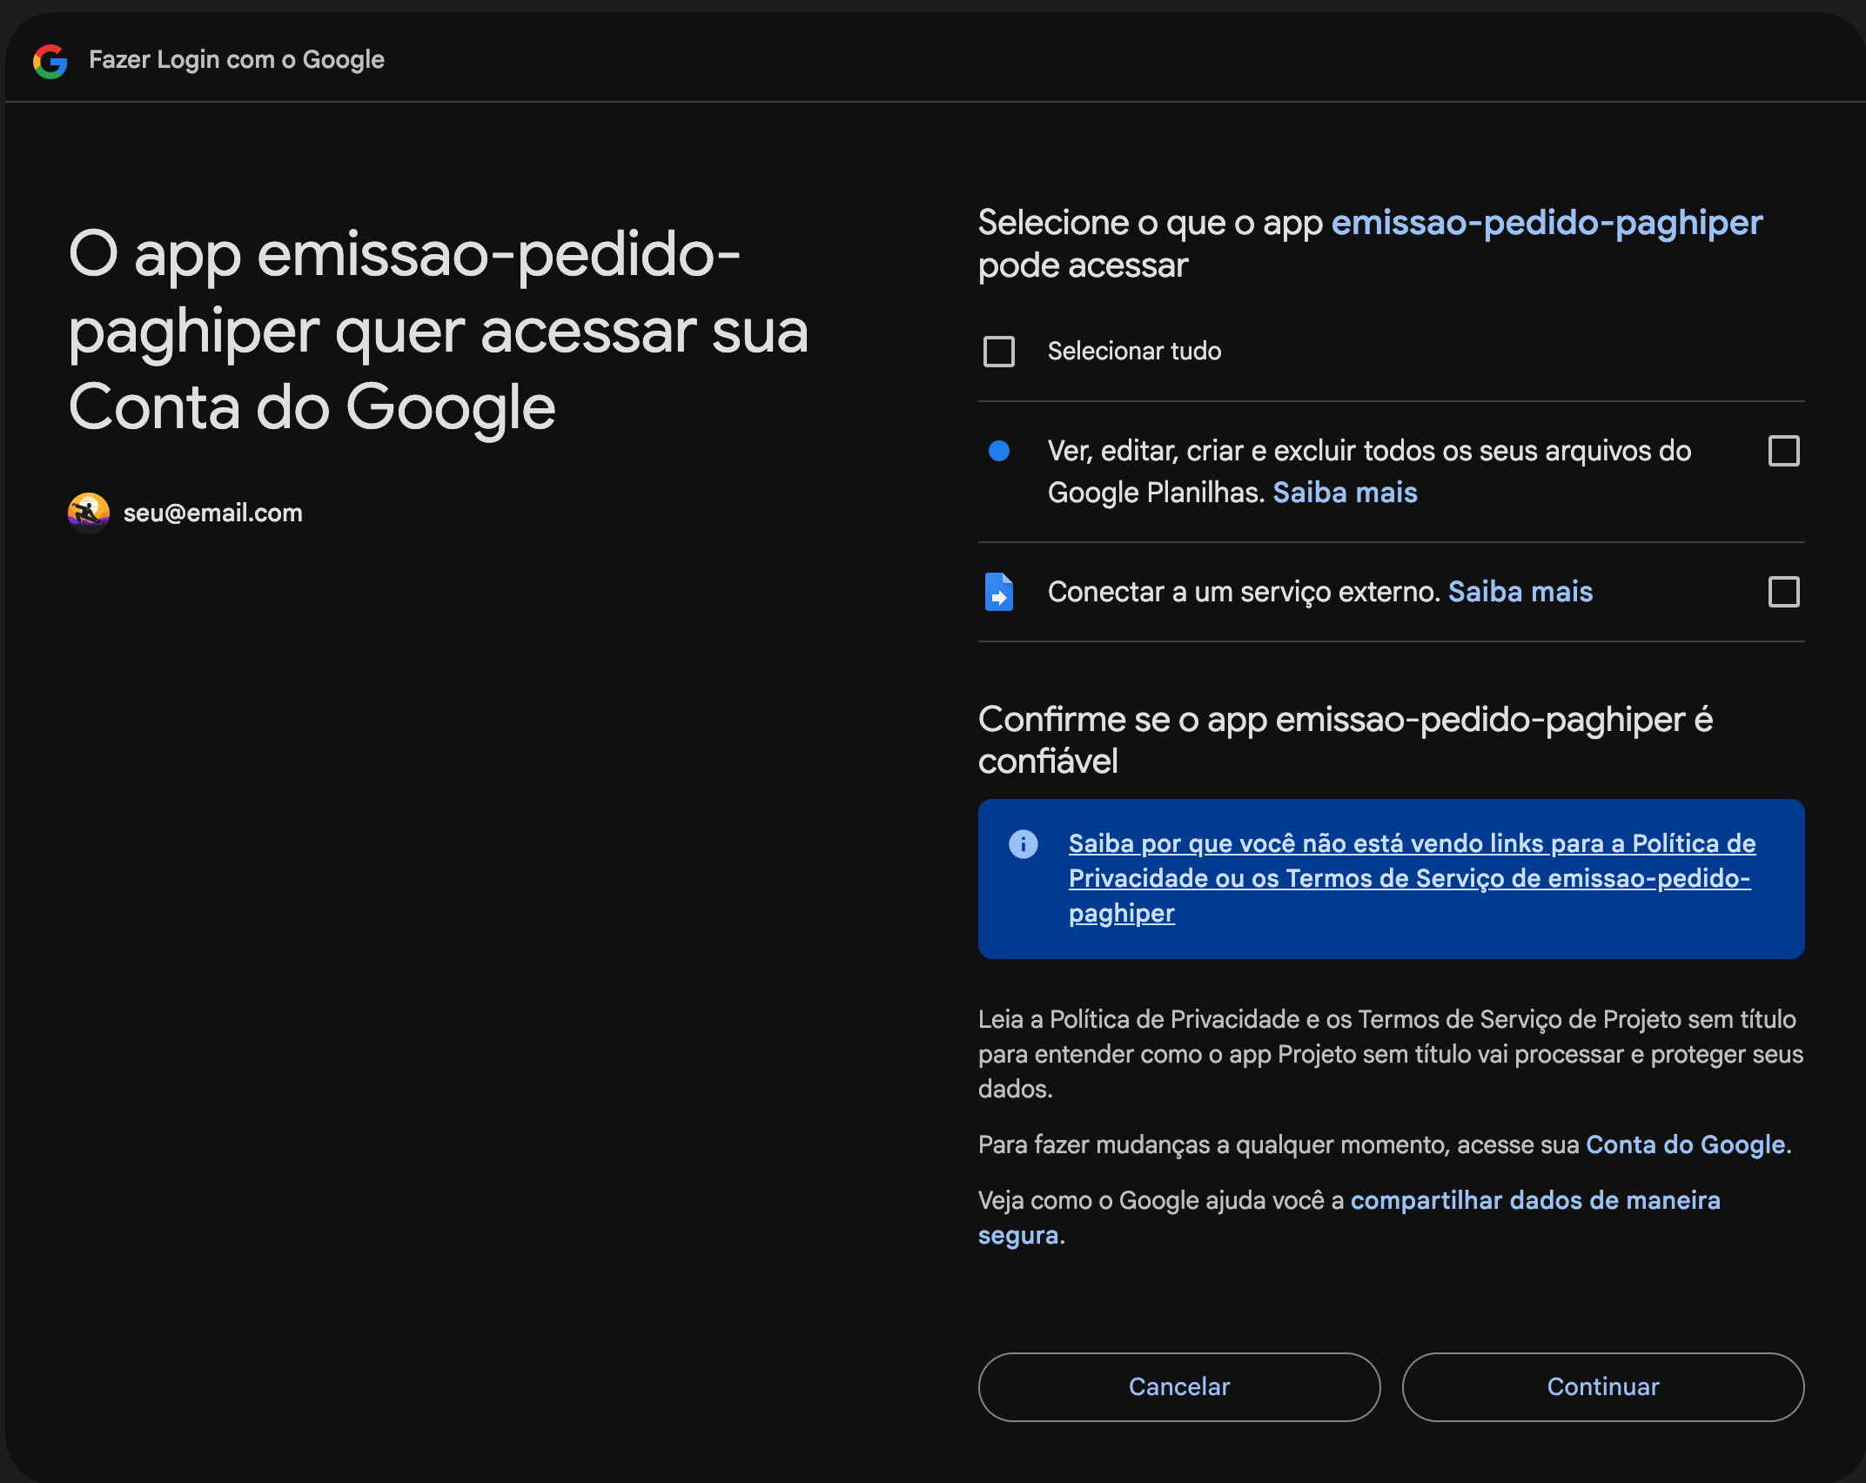Click the main heading about accessing Conta do Google
The image size is (1866, 1483).
coord(439,331)
